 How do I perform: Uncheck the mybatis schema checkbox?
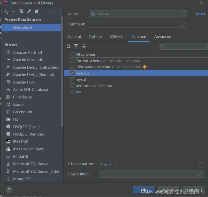point(72,73)
